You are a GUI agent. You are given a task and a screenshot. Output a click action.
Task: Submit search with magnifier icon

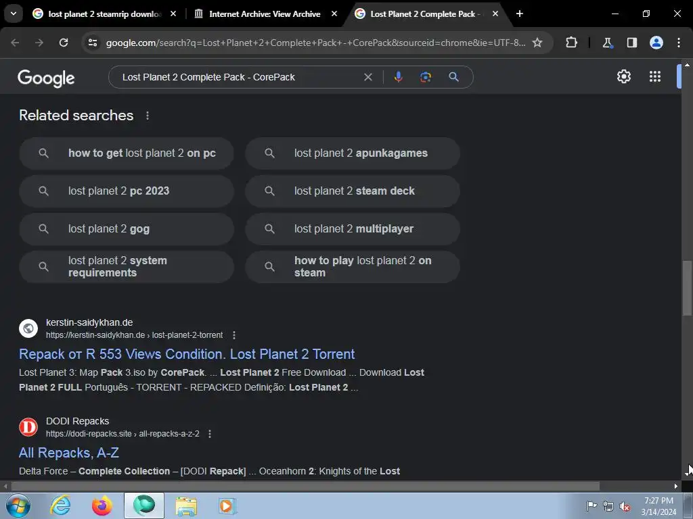point(453,77)
